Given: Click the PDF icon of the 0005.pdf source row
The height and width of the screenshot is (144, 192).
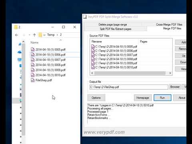Looking at the screenshot, I should click(x=93, y=46).
